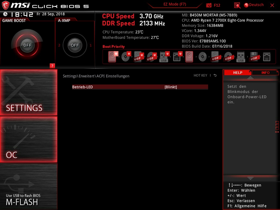Click the DDR Speed 2133 MHz readout
280x210 pixels.
133,23
